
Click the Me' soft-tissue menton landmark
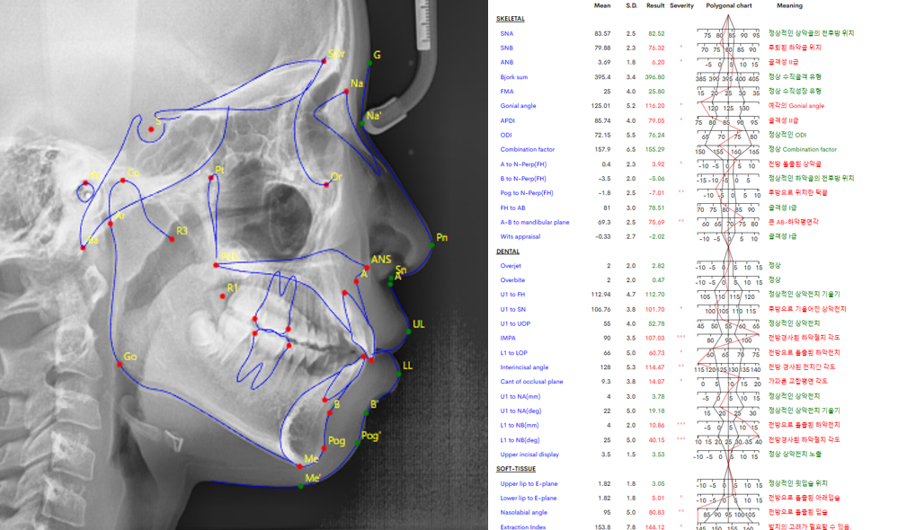(x=301, y=486)
